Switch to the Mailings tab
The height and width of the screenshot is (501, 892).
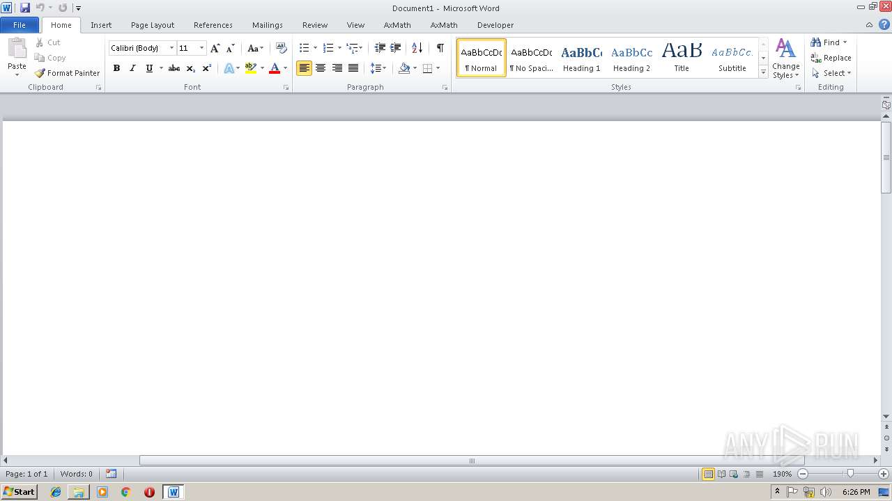coord(268,25)
